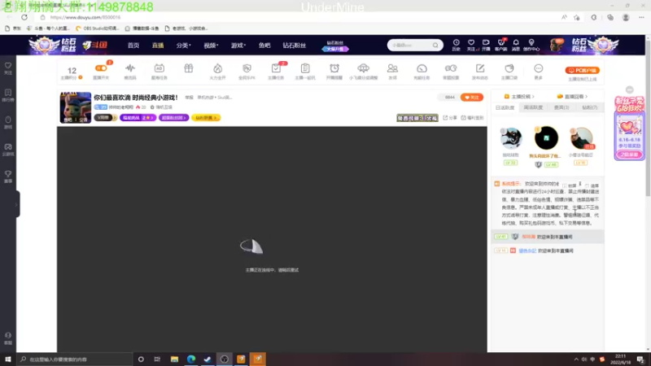Switch to the 日活跃度 tab
The width and height of the screenshot is (651, 366).
click(x=505, y=107)
